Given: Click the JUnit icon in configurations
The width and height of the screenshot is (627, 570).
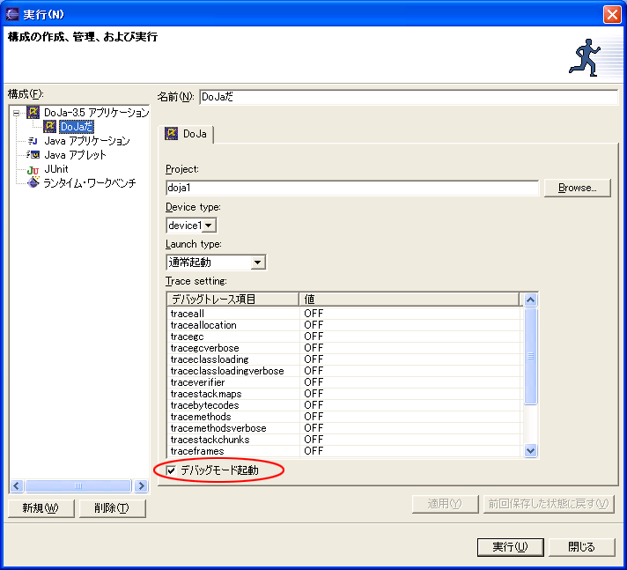Looking at the screenshot, I should point(33,170).
